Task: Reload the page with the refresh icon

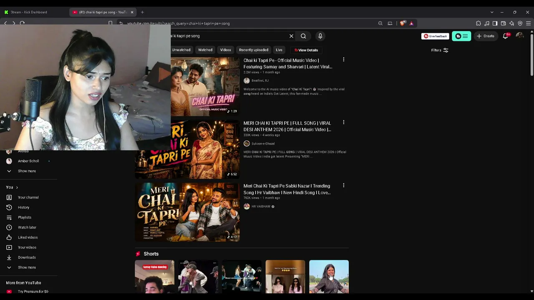Action: pyautogui.click(x=22, y=23)
